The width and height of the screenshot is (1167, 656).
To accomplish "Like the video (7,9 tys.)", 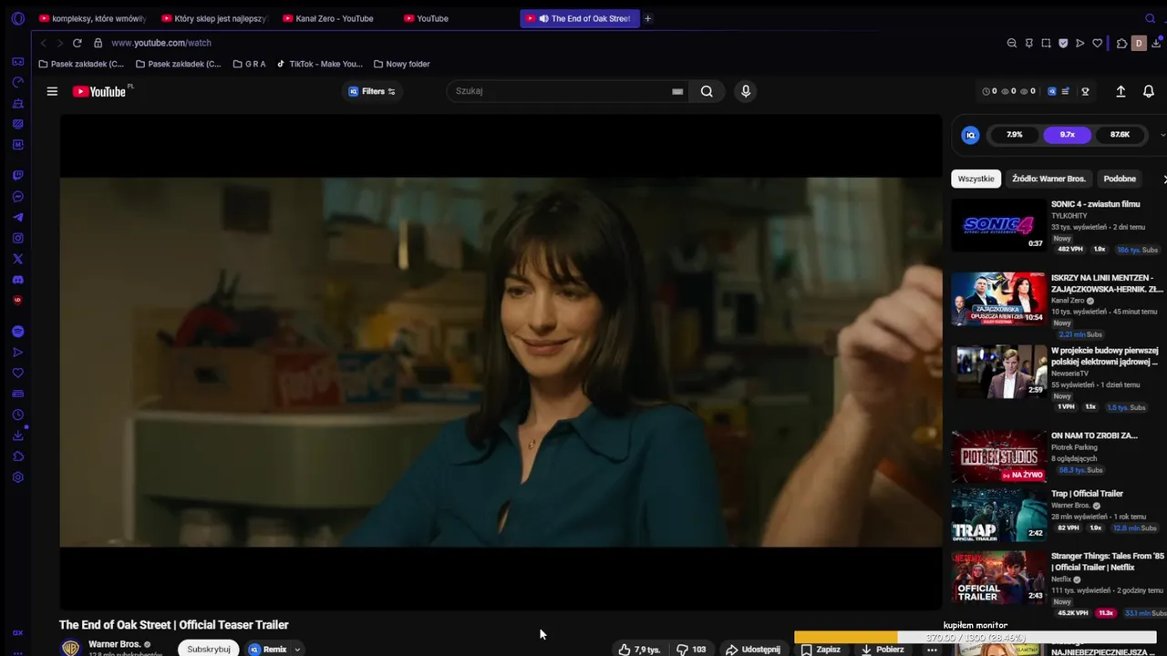I will click(638, 650).
